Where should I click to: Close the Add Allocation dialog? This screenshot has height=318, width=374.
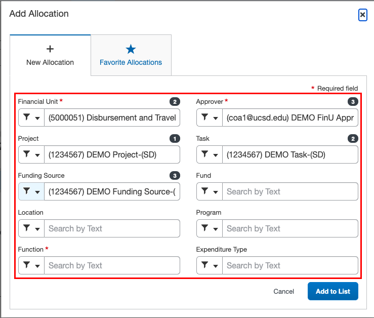362,15
